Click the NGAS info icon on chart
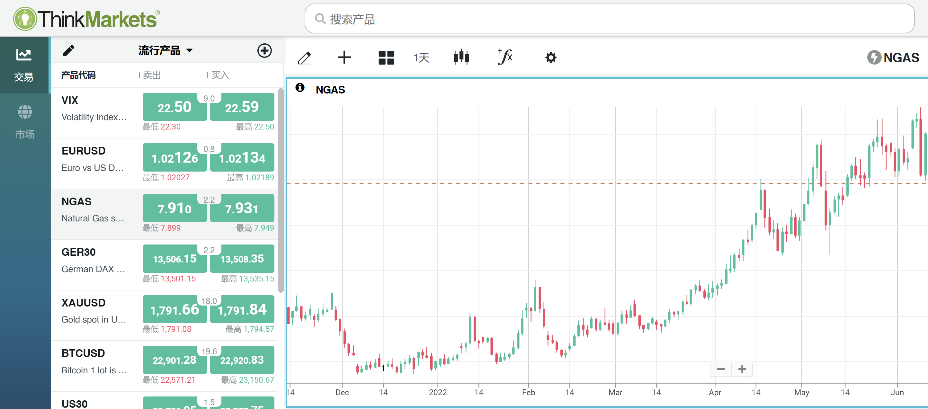The image size is (928, 409). pos(300,88)
